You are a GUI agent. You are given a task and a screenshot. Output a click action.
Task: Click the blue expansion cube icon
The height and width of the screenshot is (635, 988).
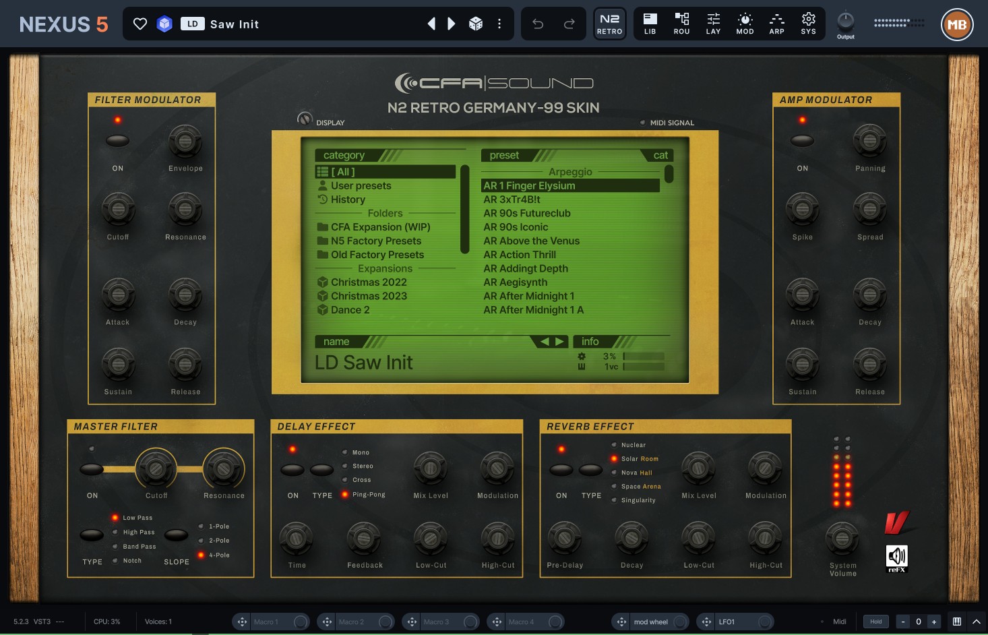pyautogui.click(x=164, y=24)
